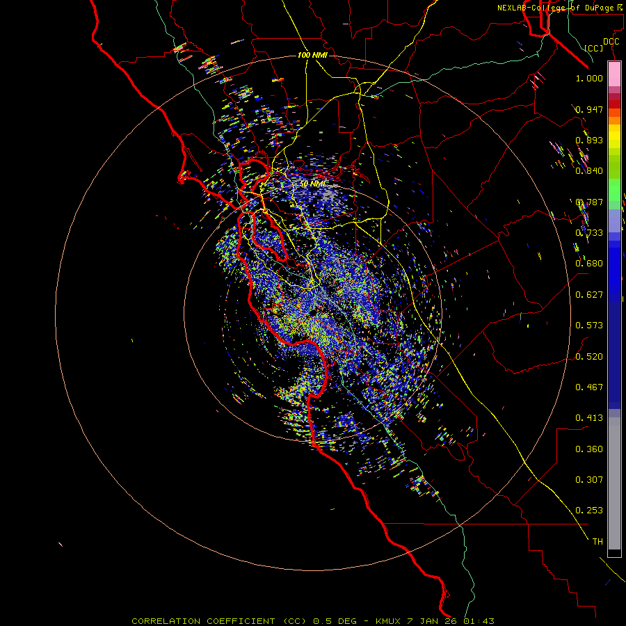Image resolution: width=626 pixels, height=626 pixels.
Task: Click the 0.733 legend value
Action: click(589, 233)
